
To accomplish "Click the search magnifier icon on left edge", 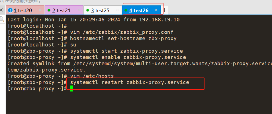I will (x=2, y=19).
